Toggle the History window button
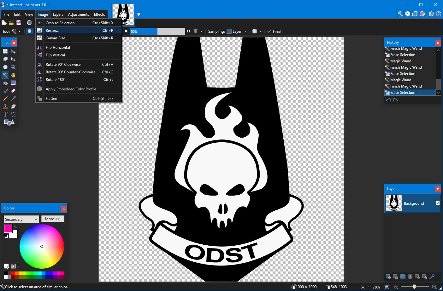 coord(408,14)
